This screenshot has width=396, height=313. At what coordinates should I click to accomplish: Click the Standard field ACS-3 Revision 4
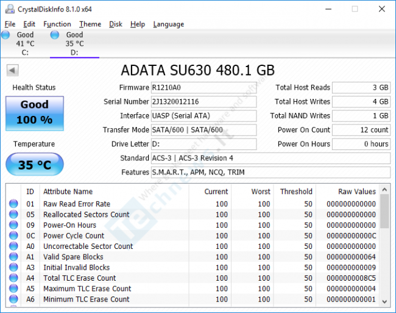point(270,158)
